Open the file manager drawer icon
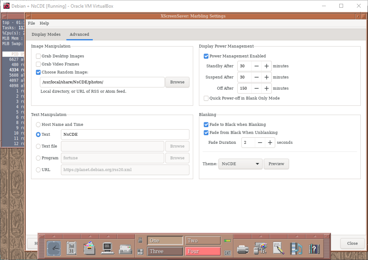The image size is (368, 260). point(89,248)
